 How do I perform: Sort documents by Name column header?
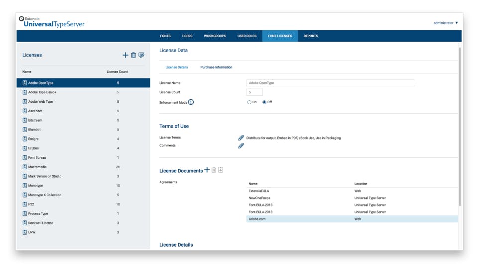pyautogui.click(x=253, y=184)
